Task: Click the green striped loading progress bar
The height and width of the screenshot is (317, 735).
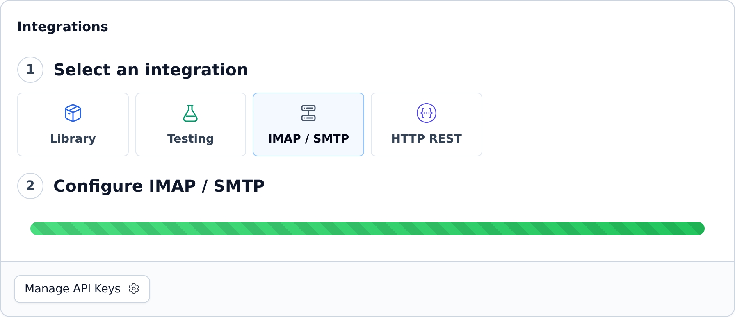Action: point(367,229)
